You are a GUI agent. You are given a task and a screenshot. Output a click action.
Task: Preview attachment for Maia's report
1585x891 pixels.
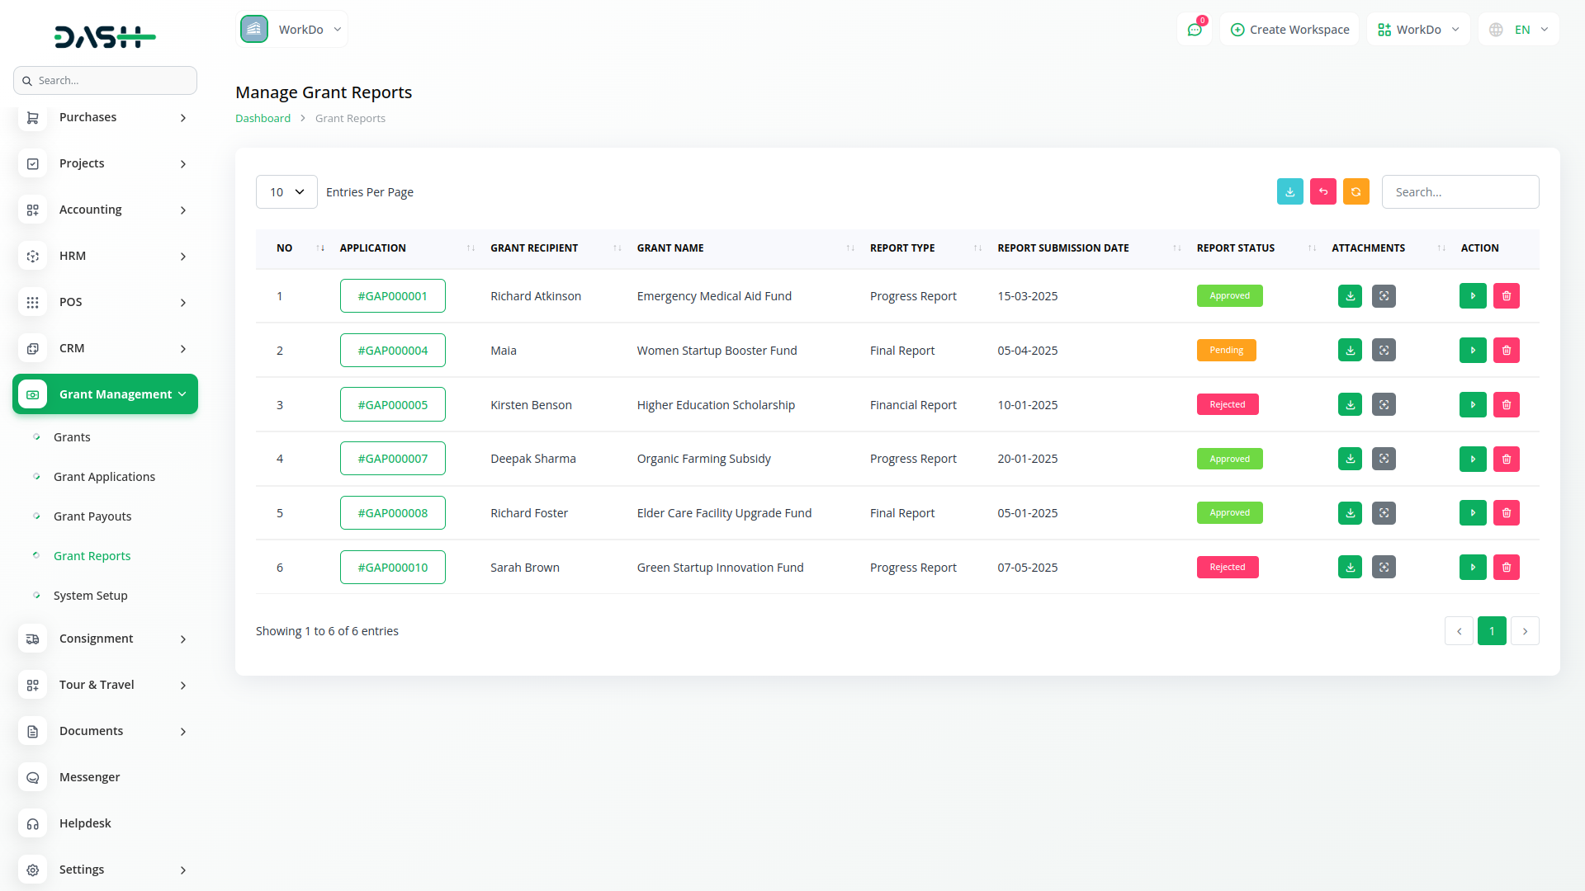click(1384, 351)
